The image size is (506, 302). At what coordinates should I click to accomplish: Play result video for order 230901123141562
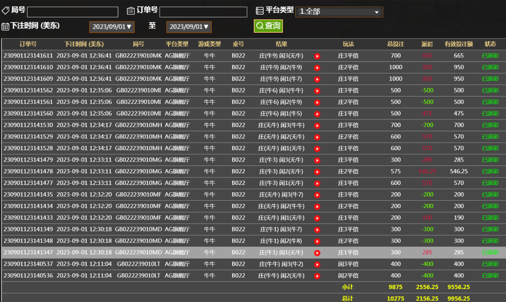click(x=317, y=91)
